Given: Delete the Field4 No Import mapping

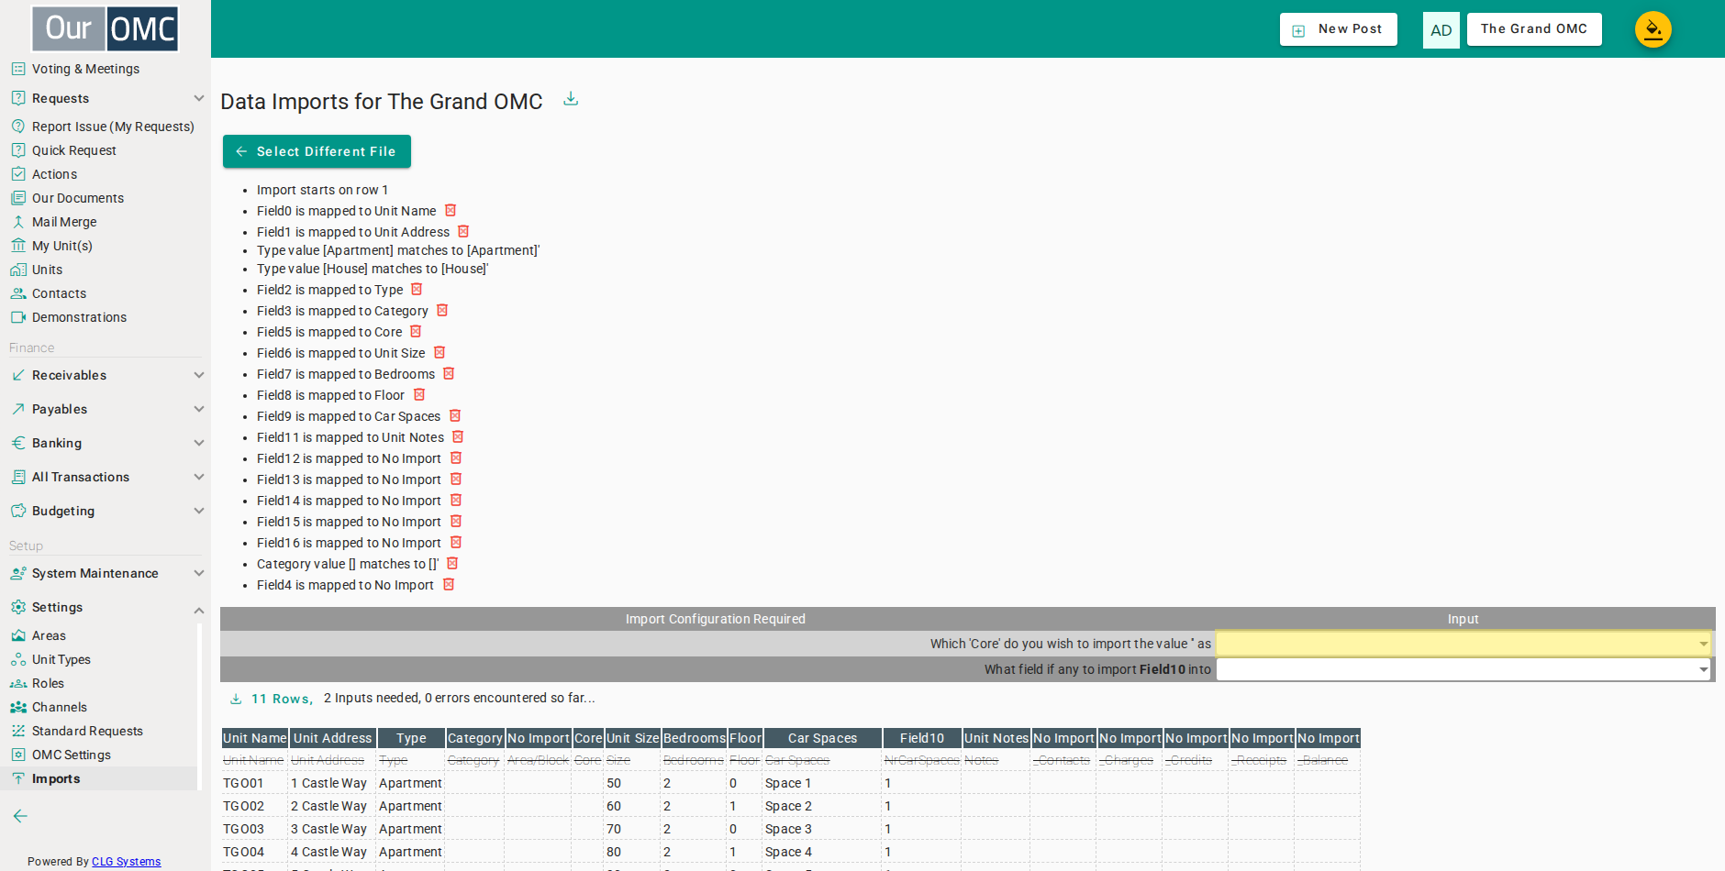Looking at the screenshot, I should click(449, 585).
